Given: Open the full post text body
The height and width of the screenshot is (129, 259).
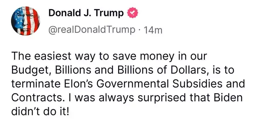Looking at the screenshot, I should (128, 84).
